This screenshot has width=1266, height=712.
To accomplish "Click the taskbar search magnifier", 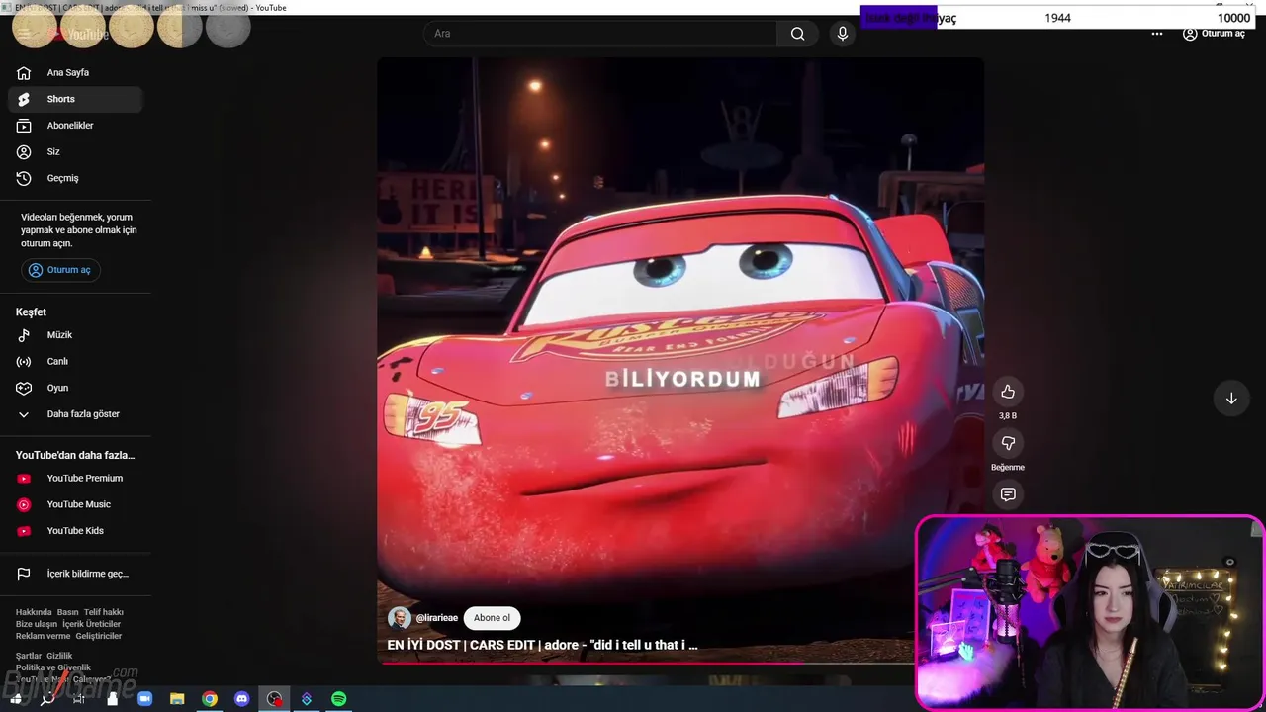I will point(46,699).
